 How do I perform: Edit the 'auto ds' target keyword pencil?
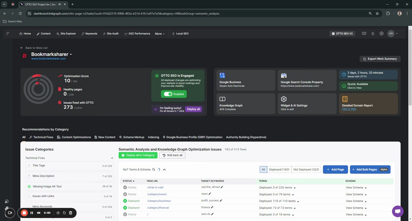pyautogui.click(x=212, y=214)
